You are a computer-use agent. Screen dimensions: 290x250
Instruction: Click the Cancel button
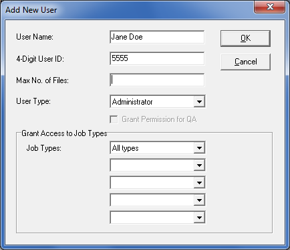point(245,62)
